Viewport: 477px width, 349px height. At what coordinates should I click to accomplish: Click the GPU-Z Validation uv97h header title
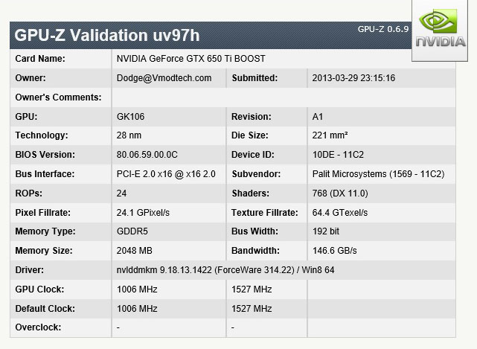(x=107, y=35)
